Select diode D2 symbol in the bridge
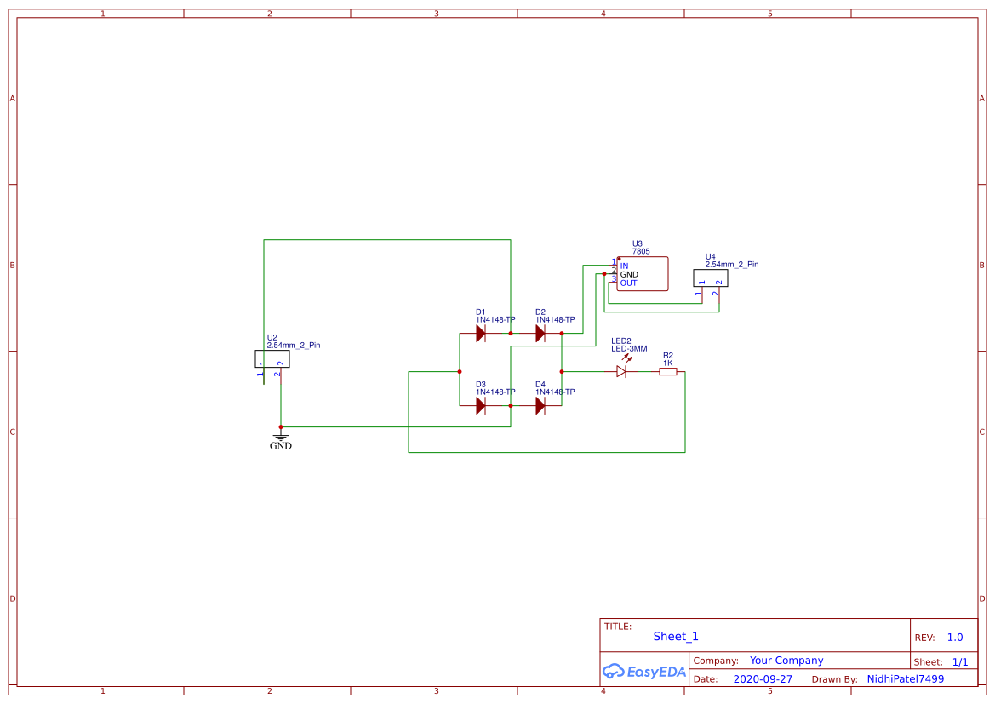The width and height of the screenshot is (995, 704). coord(540,333)
